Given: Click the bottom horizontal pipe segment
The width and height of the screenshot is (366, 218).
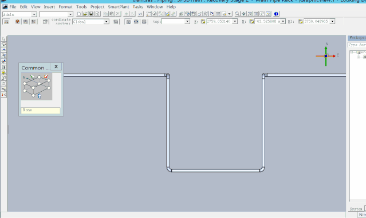Looking at the screenshot, I should [216, 171].
